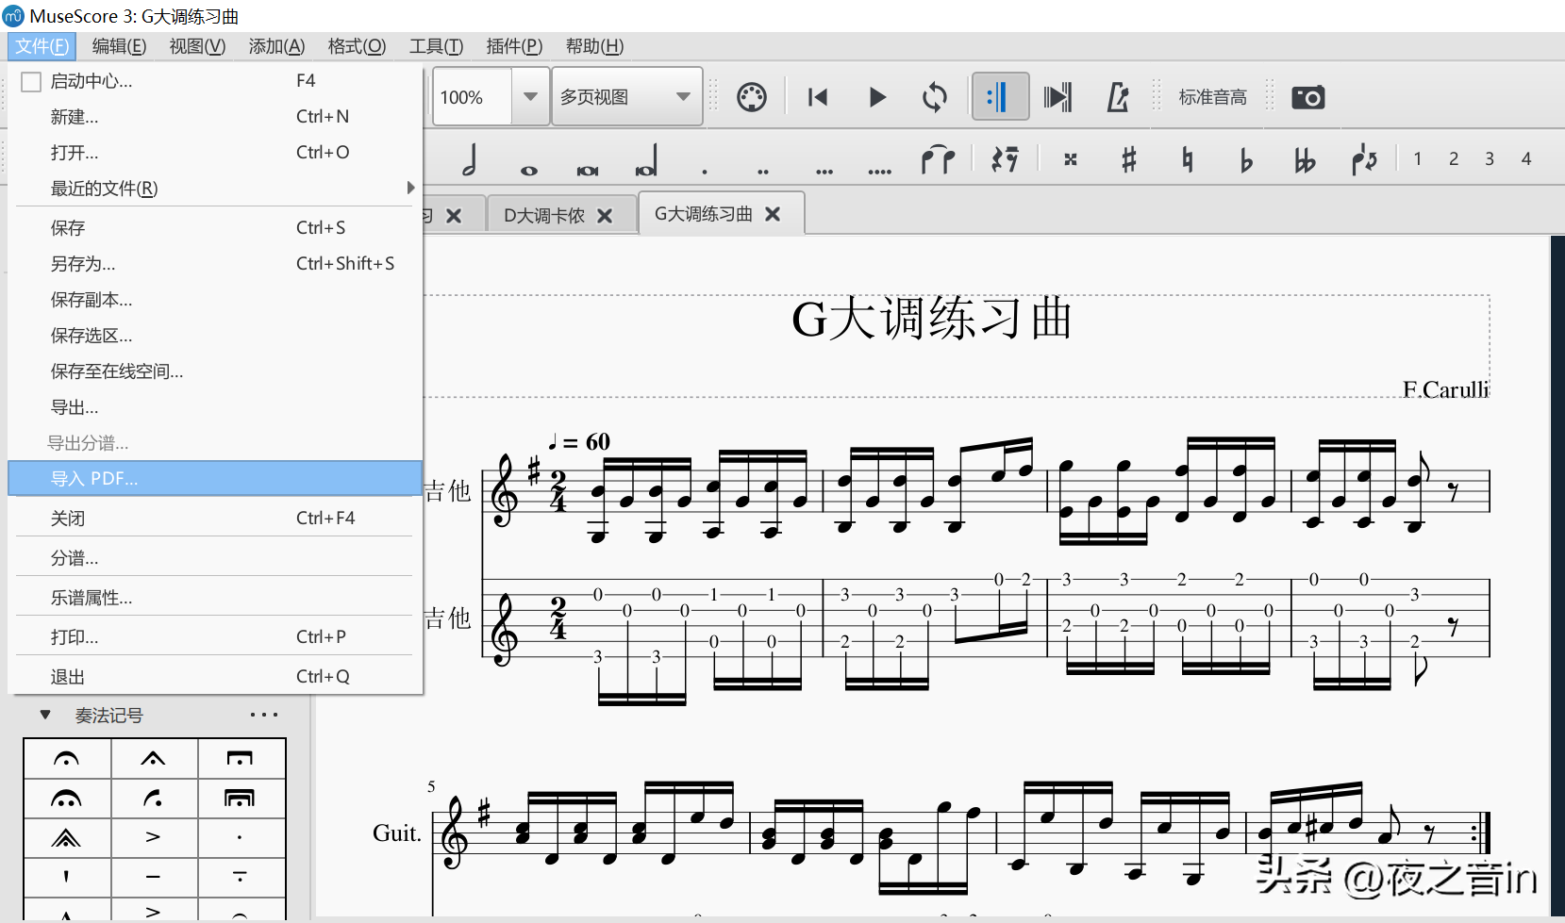Check the 启动中心 checkbox in menu
1565x923 pixels.
pos(31,82)
